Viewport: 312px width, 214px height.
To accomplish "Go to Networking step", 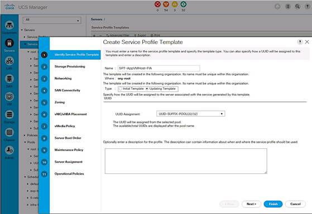I will pos(63,78).
